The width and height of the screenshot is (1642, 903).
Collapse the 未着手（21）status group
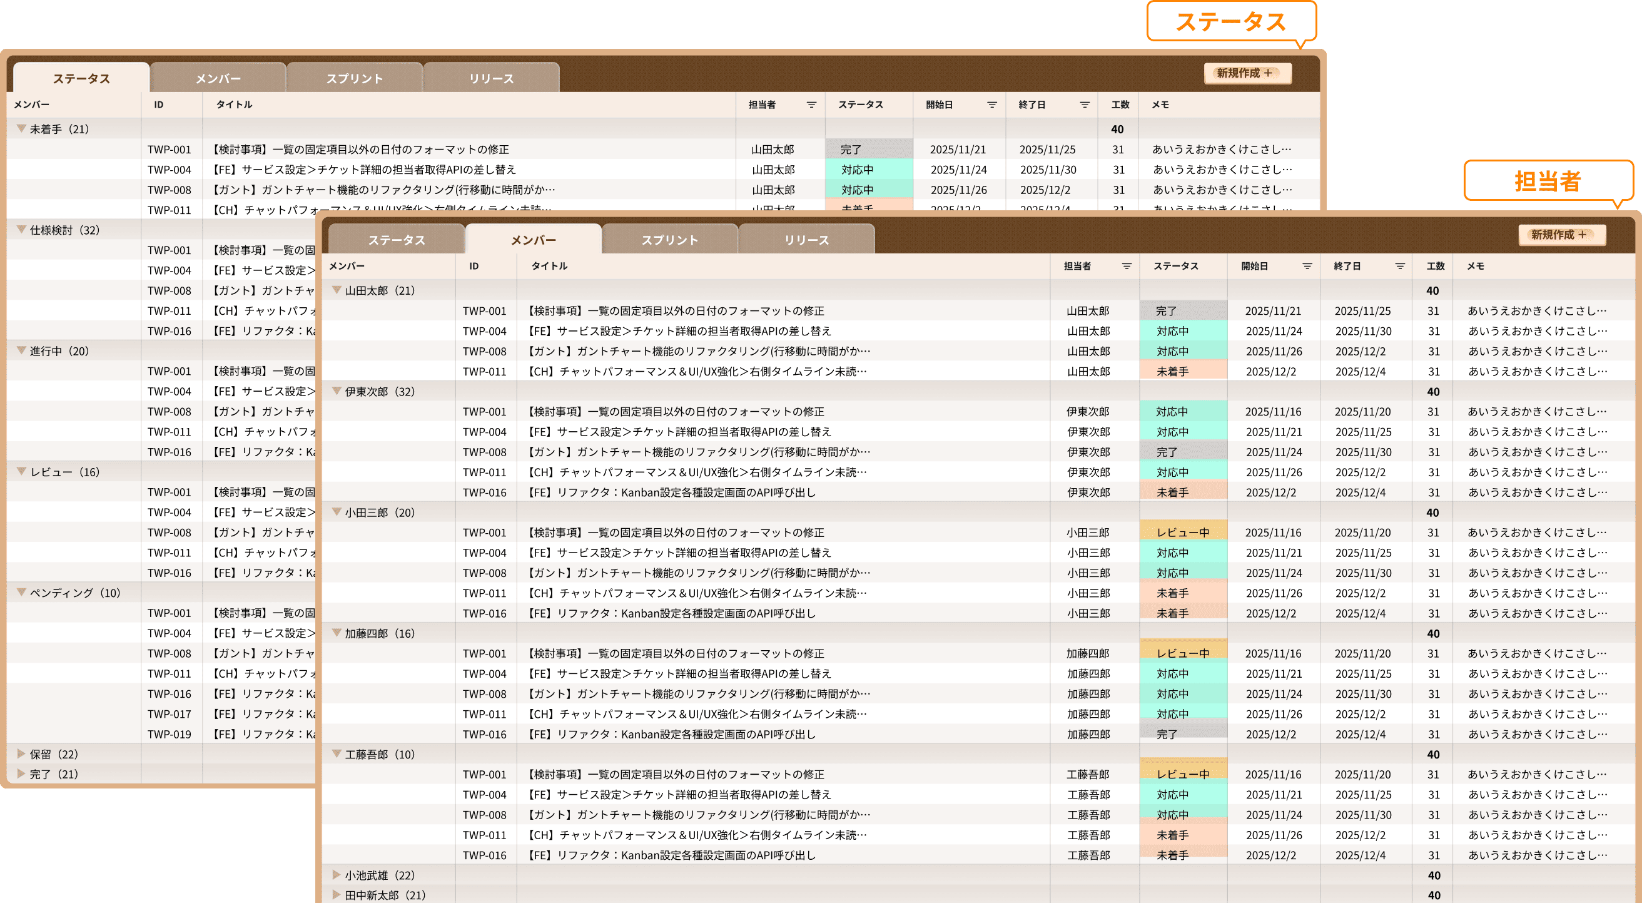coord(21,129)
